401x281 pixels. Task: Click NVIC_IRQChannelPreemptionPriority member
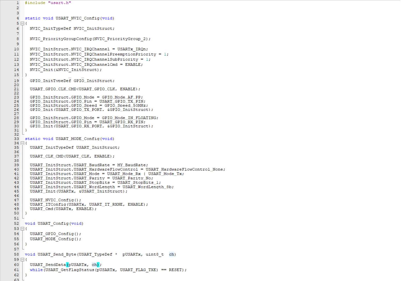click(x=114, y=54)
